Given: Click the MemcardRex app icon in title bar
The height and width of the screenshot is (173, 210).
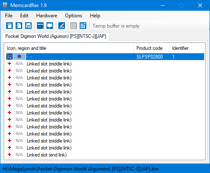Looking at the screenshot, I should 5,5.
